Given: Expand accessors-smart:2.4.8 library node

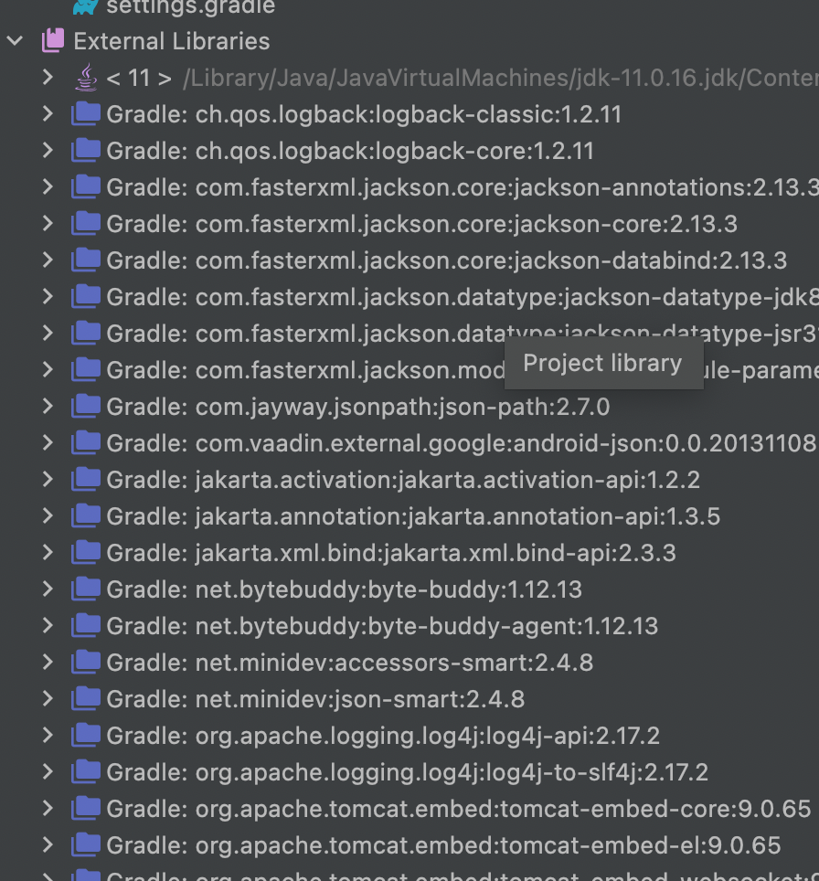Looking at the screenshot, I should tap(48, 662).
